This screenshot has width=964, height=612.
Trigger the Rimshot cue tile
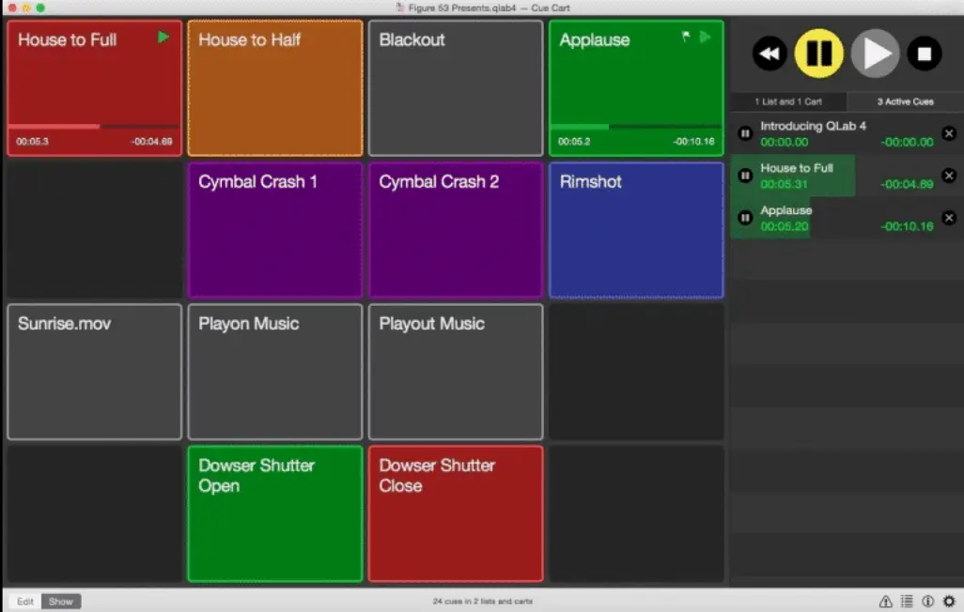(x=636, y=230)
